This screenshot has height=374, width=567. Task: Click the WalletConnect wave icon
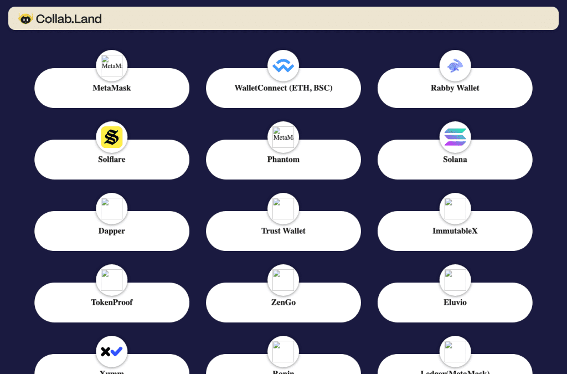[x=283, y=65]
